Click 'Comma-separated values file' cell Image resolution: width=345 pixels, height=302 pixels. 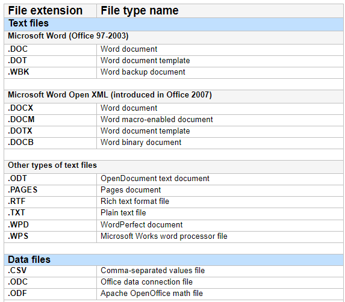click(220, 271)
